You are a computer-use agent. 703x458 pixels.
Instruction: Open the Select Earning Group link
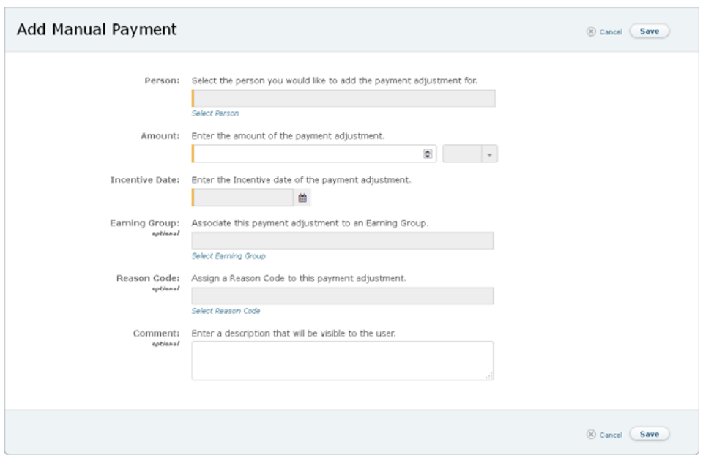point(228,256)
